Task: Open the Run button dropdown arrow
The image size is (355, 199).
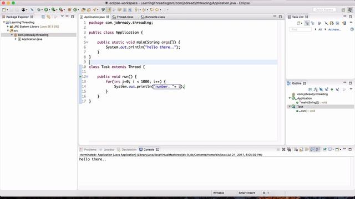Action: (49, 10)
